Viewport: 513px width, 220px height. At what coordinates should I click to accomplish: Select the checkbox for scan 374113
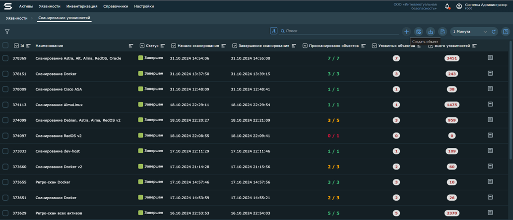tap(5, 105)
